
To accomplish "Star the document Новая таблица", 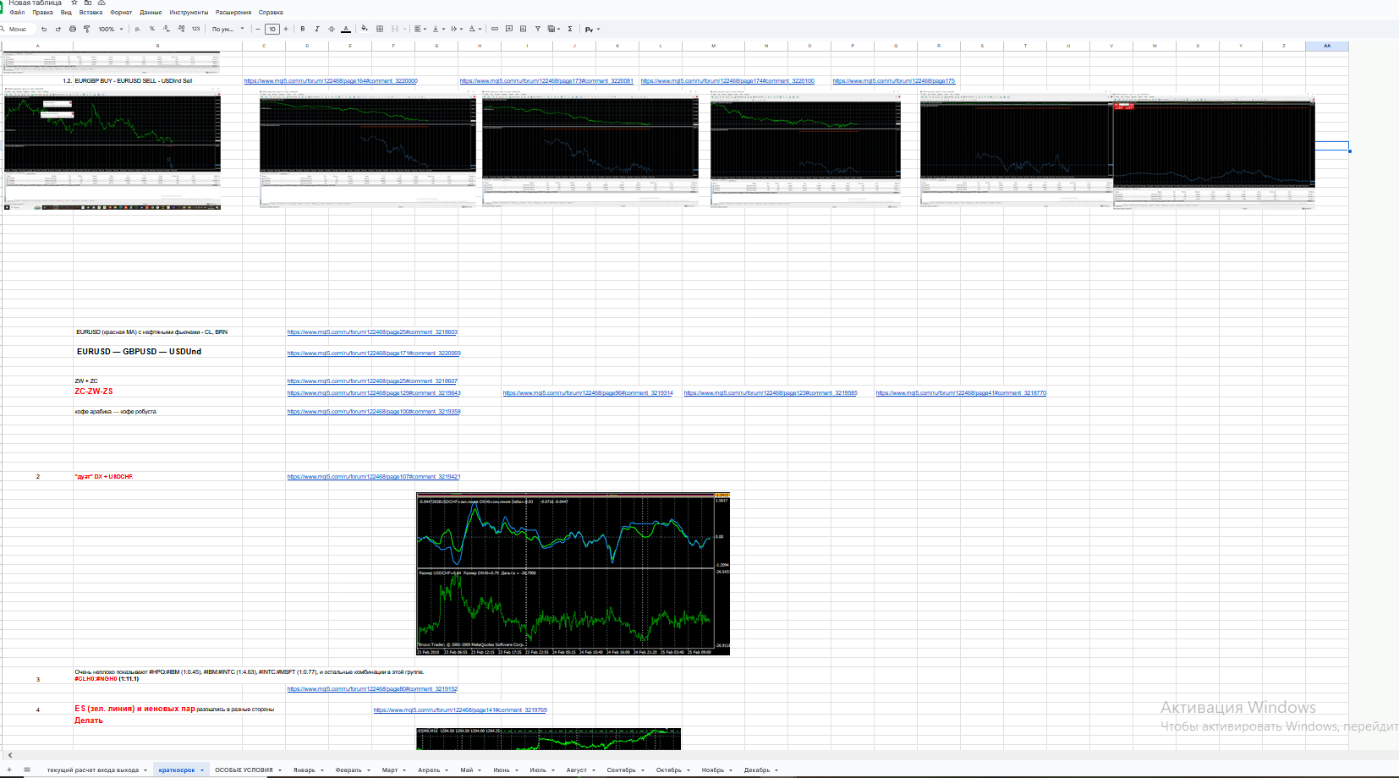I will pyautogui.click(x=74, y=3).
